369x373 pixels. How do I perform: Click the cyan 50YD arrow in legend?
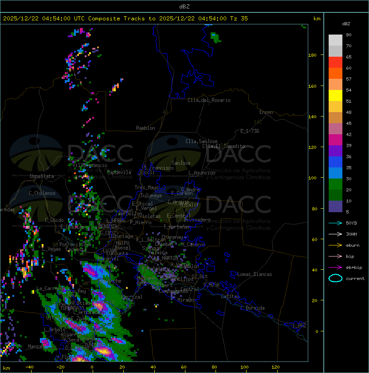[x=335, y=223]
